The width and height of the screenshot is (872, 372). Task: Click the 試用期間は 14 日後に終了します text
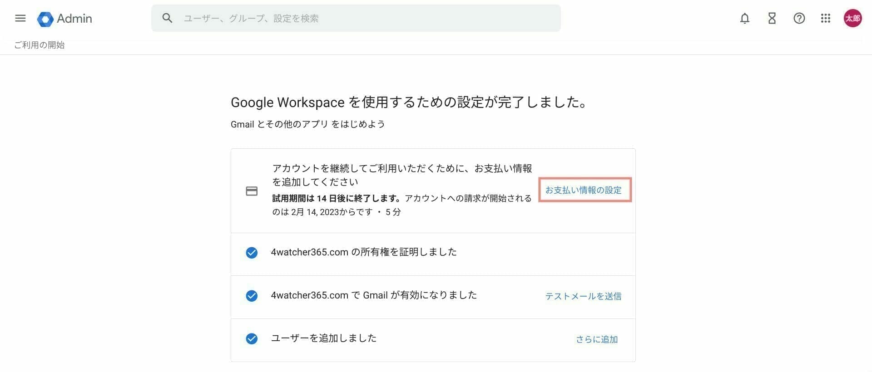coord(337,198)
